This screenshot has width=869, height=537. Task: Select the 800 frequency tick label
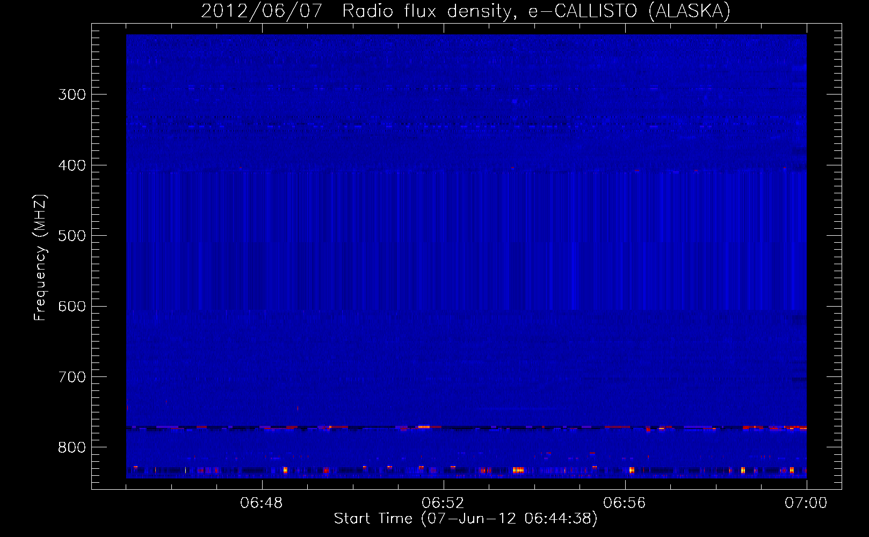(72, 448)
